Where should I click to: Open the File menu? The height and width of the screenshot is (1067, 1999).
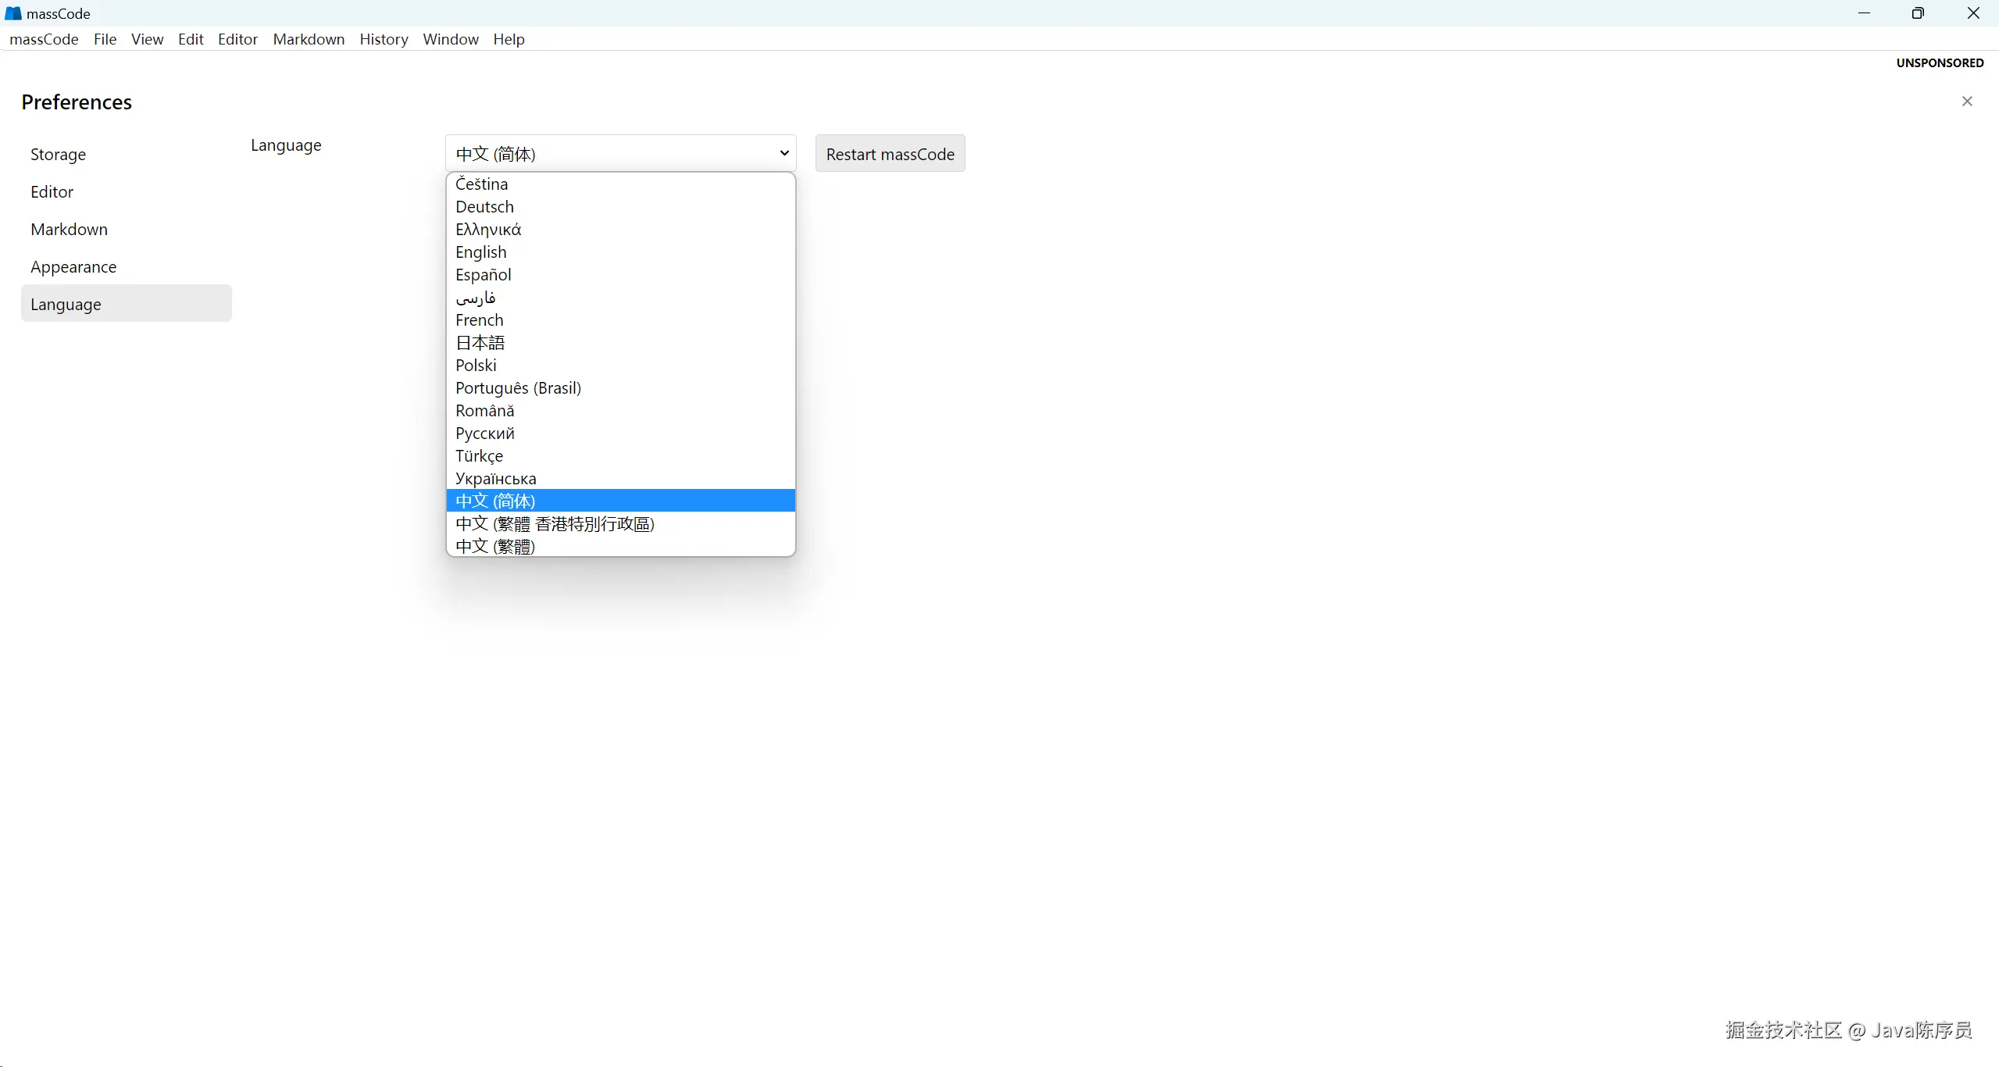point(105,39)
